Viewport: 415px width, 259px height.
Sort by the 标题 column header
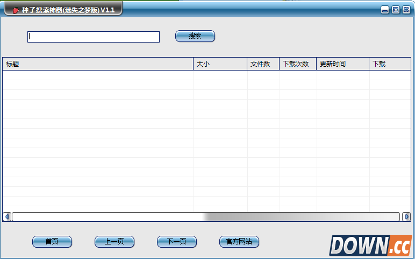click(x=97, y=64)
